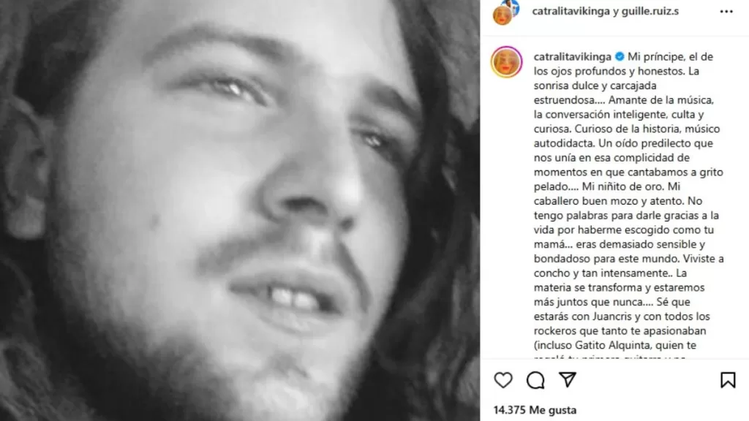The image size is (749, 421).
Task: Open the catralitavikinga avatar beside the caption
Action: click(506, 62)
